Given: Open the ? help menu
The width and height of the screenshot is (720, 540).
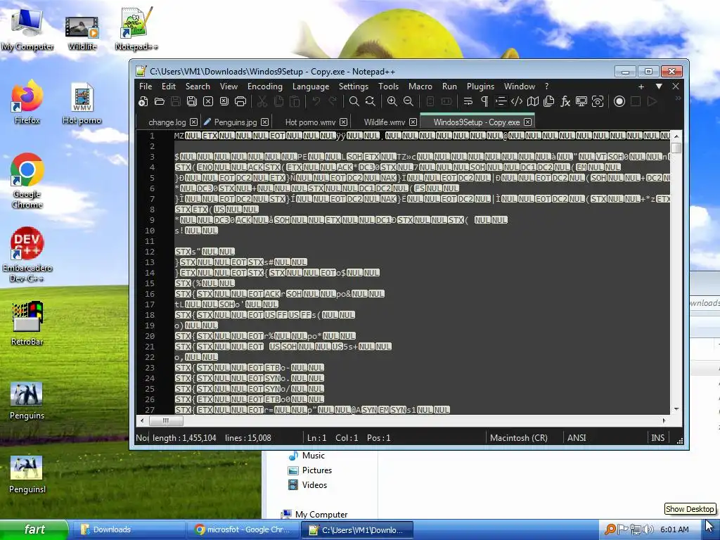Looking at the screenshot, I should coord(546,86).
